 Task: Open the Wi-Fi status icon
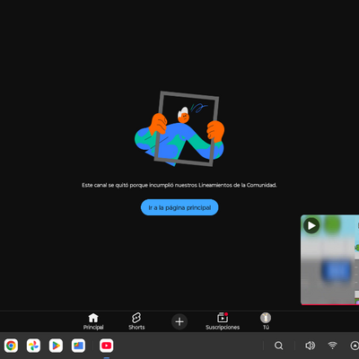coord(332,346)
